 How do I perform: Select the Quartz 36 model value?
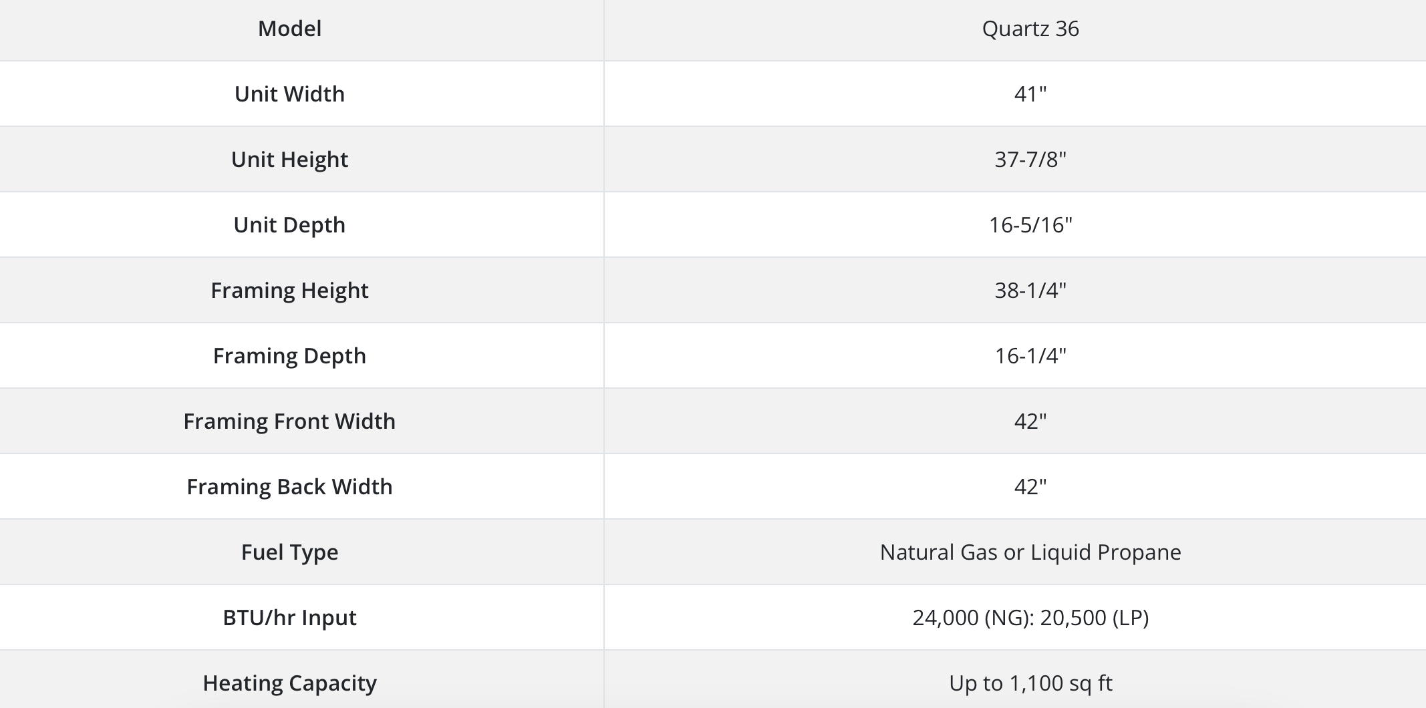tap(1030, 29)
